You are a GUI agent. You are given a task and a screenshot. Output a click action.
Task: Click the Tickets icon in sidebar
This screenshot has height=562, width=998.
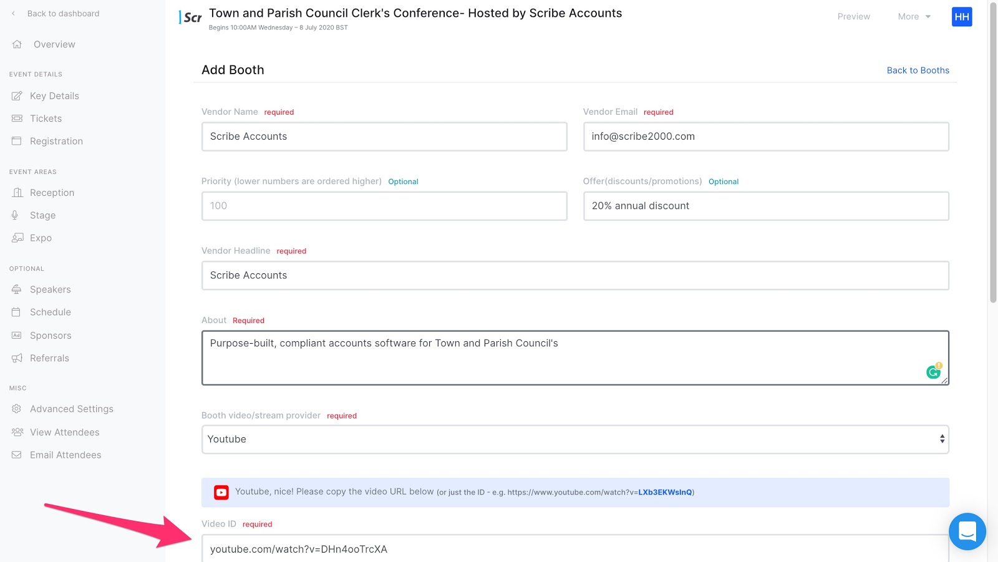(x=17, y=119)
